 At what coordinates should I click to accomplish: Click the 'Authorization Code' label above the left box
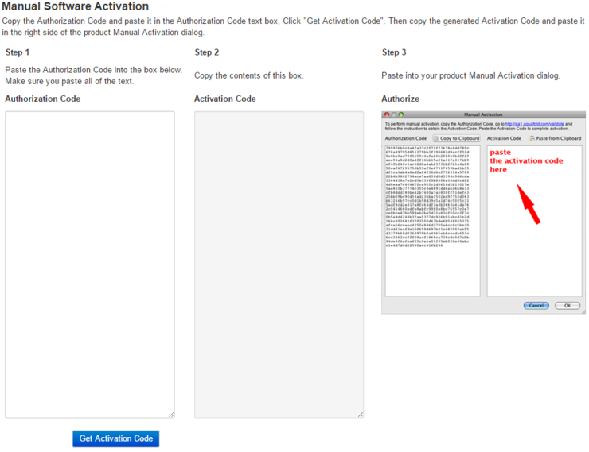click(x=43, y=99)
